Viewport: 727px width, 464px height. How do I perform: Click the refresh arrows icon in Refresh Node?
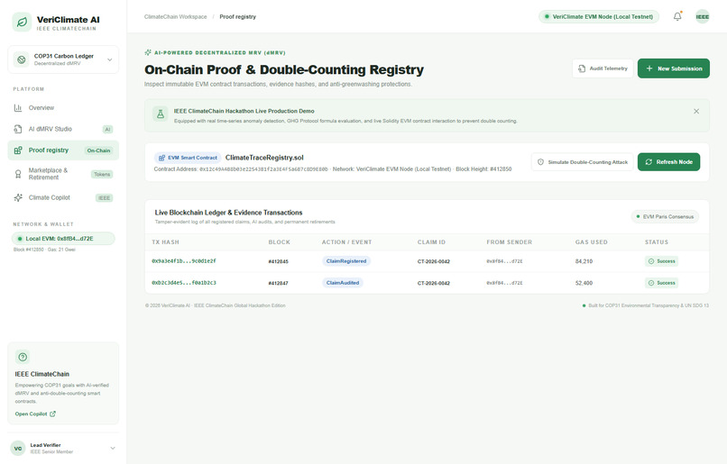pos(649,162)
